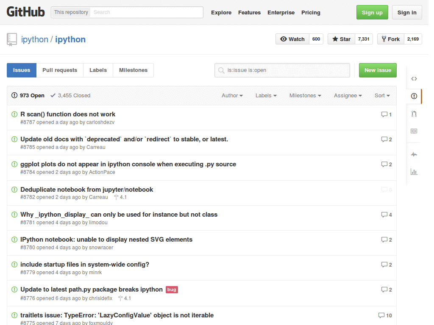Open 4.1 milestone on path.py issue
Viewport: 434px width, 325px height.
click(x=125, y=298)
